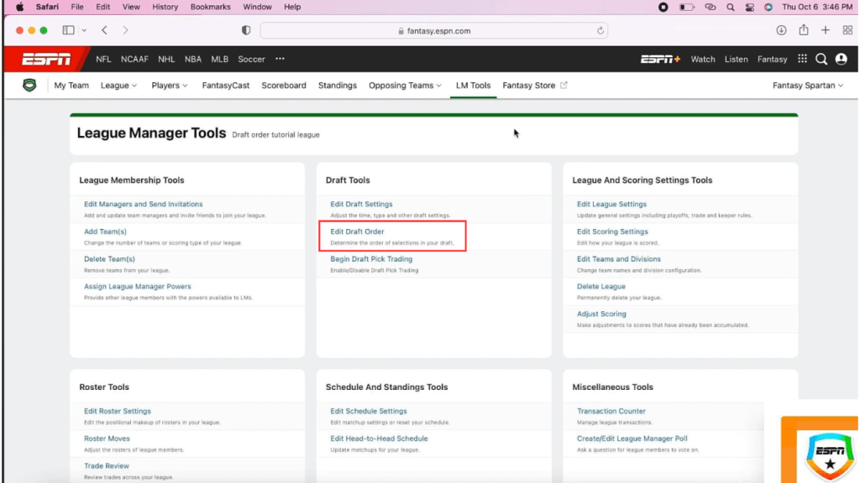This screenshot has width=860, height=483.
Task: Open Begin Draft Pick Trading link
Action: tap(371, 259)
